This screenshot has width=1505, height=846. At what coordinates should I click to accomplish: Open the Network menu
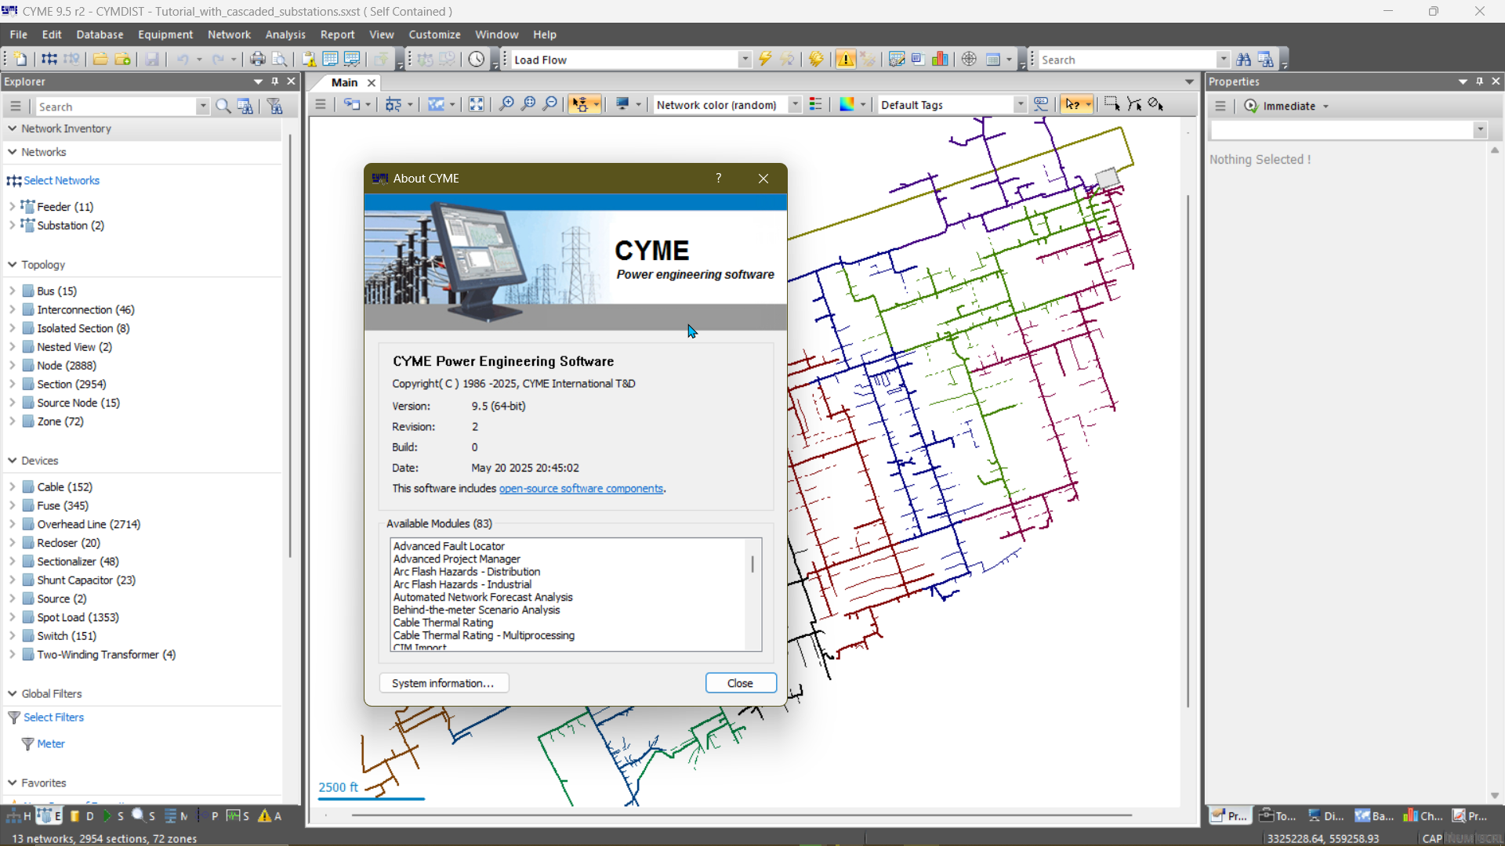coord(229,34)
